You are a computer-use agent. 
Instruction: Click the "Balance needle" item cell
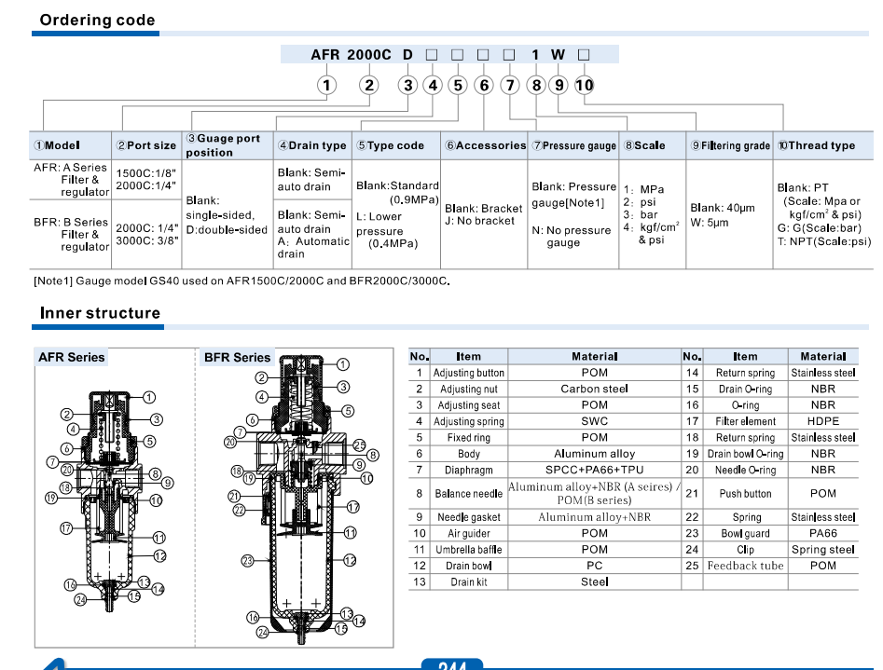[468, 494]
